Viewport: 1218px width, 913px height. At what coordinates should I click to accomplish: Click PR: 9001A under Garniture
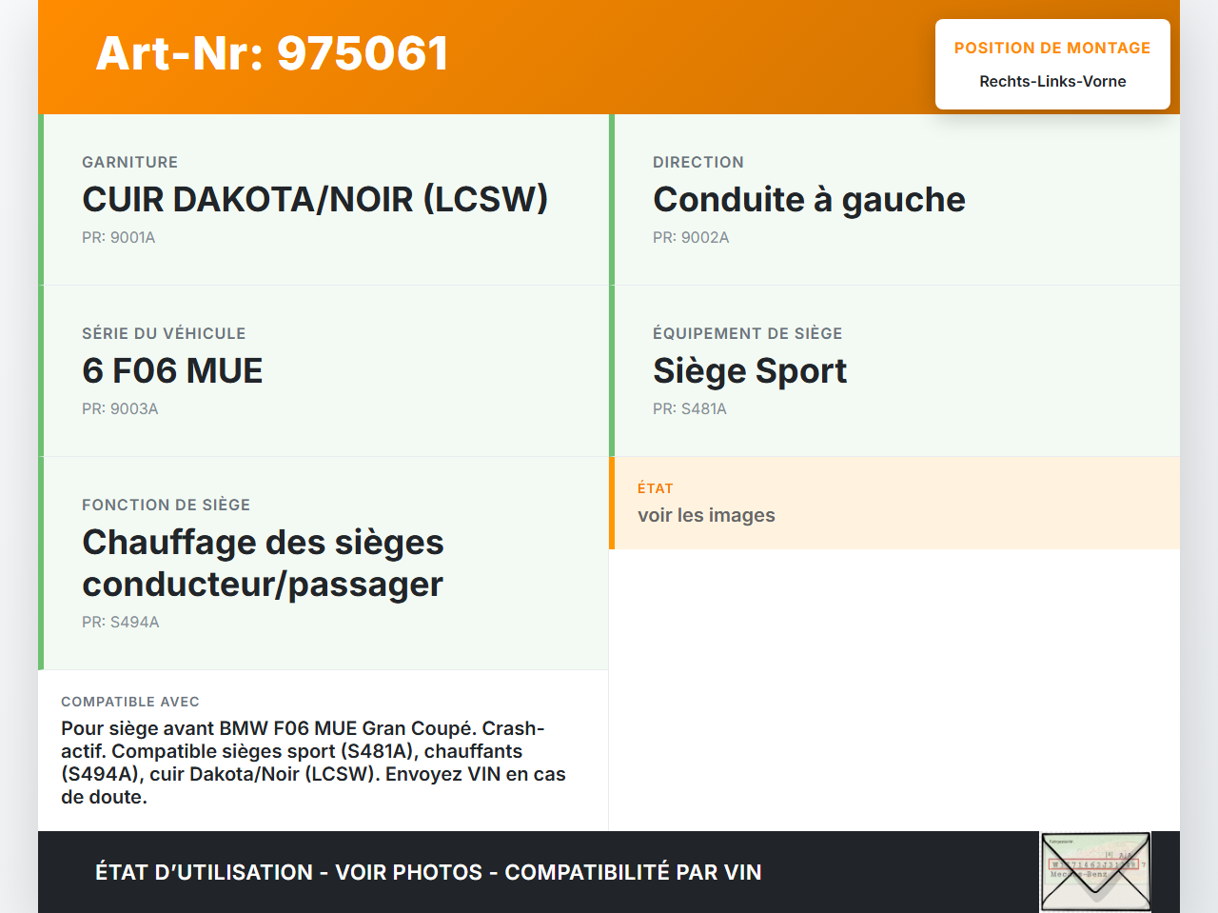118,237
